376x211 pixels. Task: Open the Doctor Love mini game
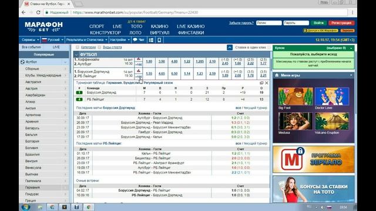(332, 96)
